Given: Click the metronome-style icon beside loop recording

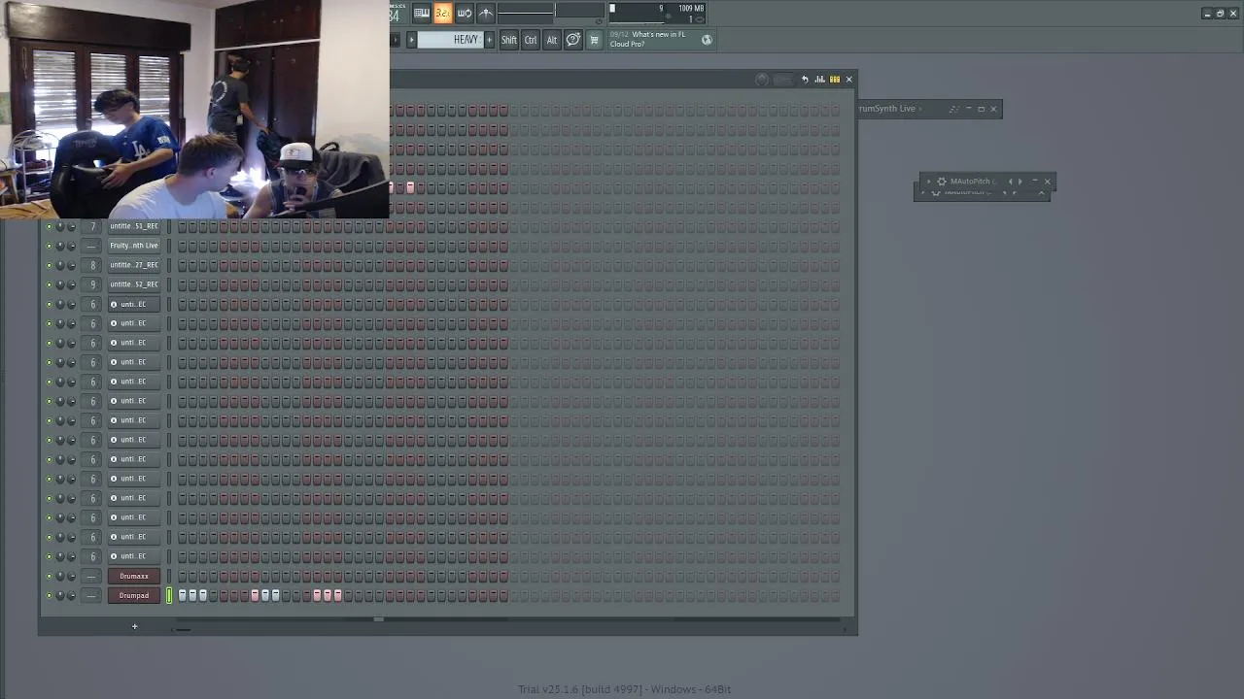Looking at the screenshot, I should pyautogui.click(x=485, y=13).
